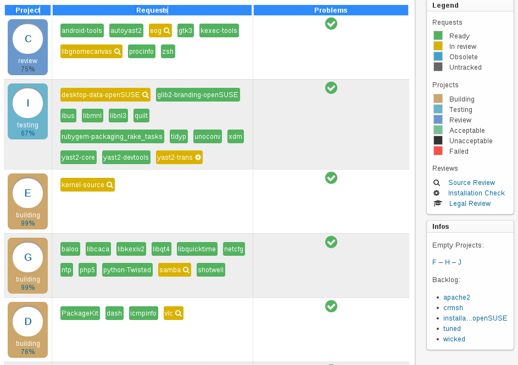Open the baloo request
Screen dimensions: 518x365
tap(70, 249)
